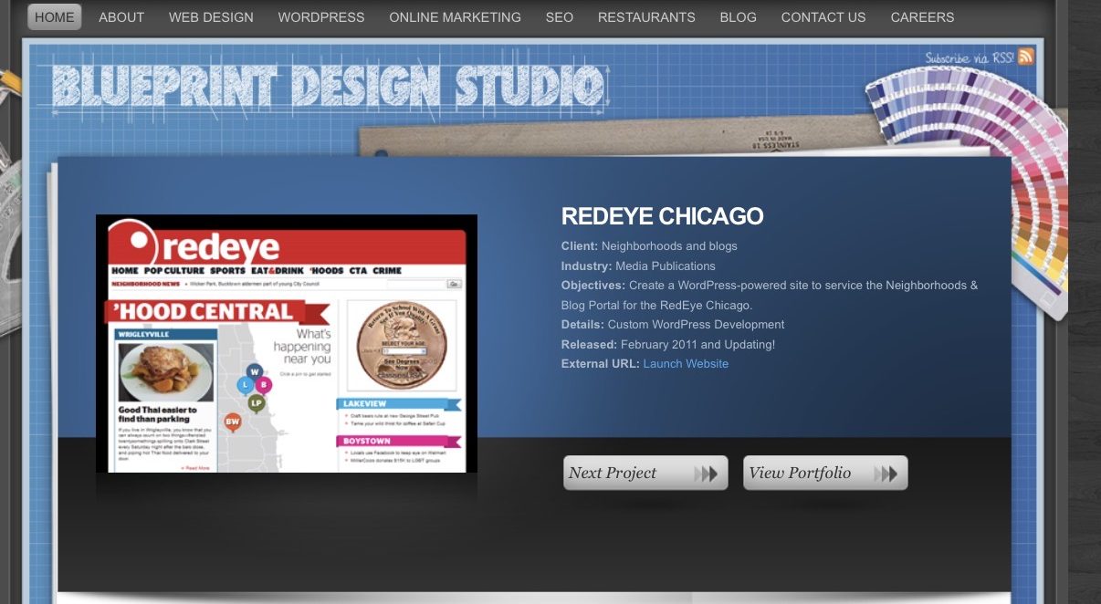This screenshot has height=604, width=1101.
Task: Click 'Custom WordPress Development' details text
Action: (x=696, y=325)
